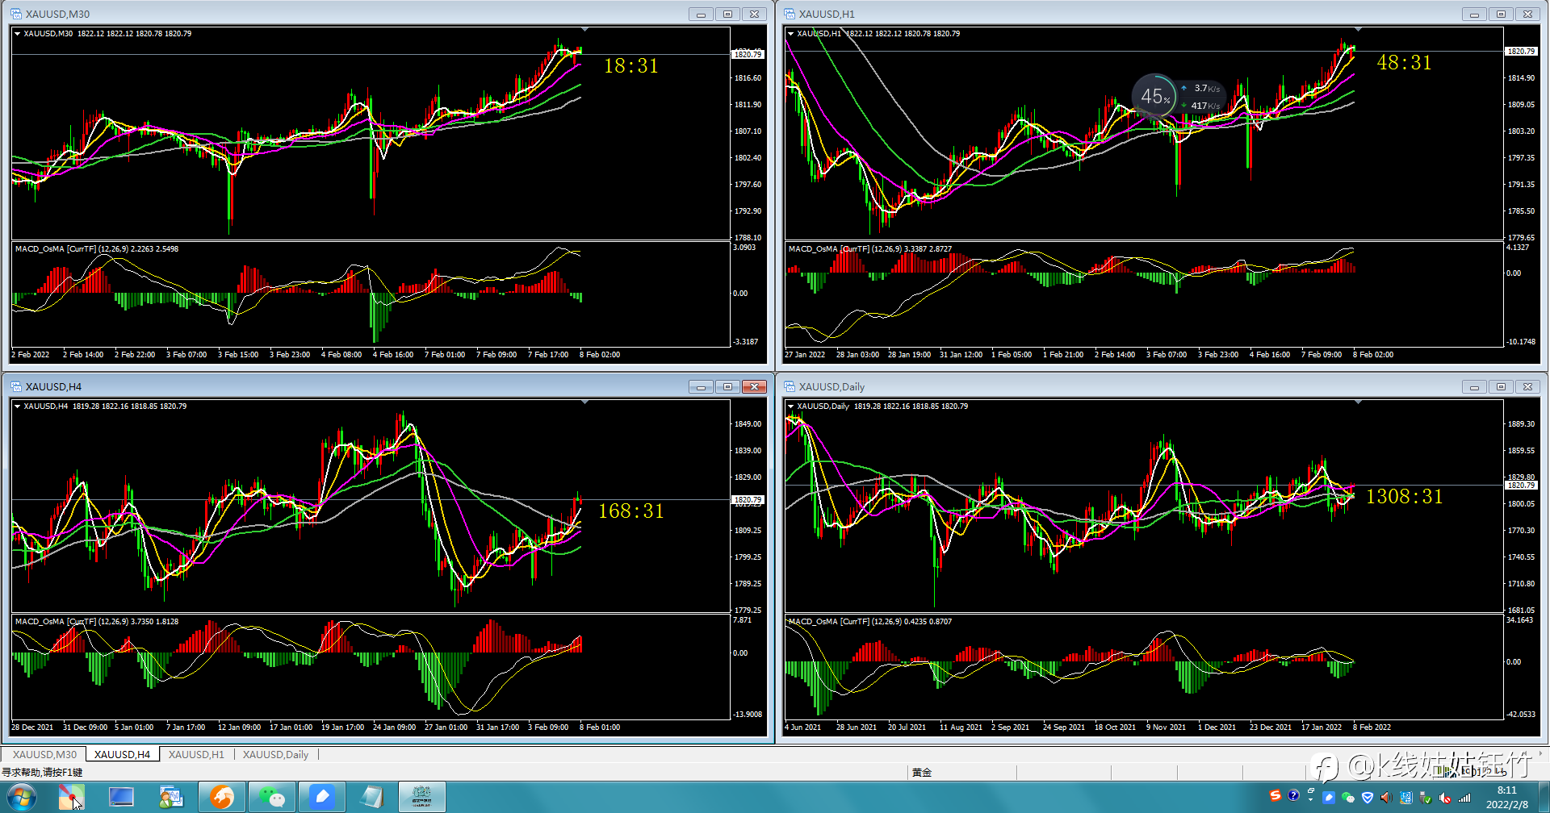1550x813 pixels.
Task: Click the 1308:31 timer label on Daily chart
Action: [1404, 496]
